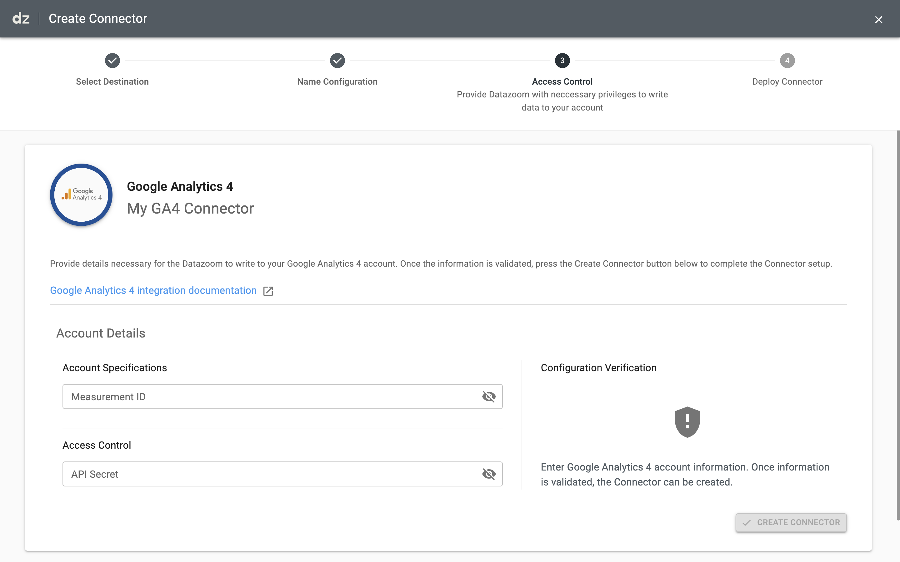Click the page's vertical scrollbar
900x562 pixels.
[x=898, y=325]
